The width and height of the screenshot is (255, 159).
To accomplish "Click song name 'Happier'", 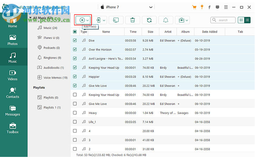I will coord(94,77).
